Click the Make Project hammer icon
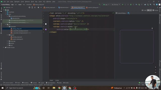The image size is (161, 90). [100, 4]
